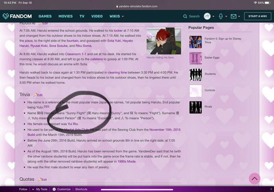Expand the Wikis dropdown menu
The image size is (274, 192).
[116, 16]
